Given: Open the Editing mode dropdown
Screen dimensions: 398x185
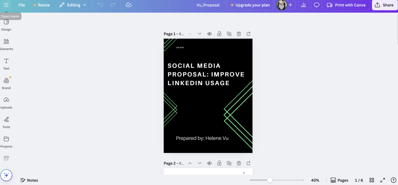Looking at the screenshot, I should (73, 5).
